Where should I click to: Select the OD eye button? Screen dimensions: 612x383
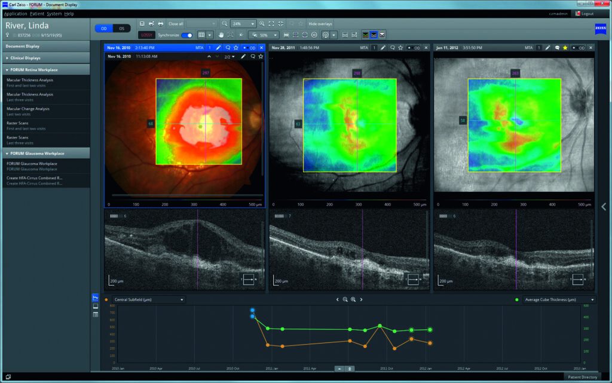coord(104,29)
